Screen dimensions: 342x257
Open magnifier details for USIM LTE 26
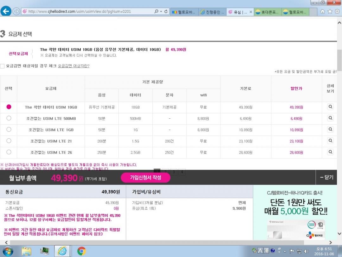[x=330, y=152]
